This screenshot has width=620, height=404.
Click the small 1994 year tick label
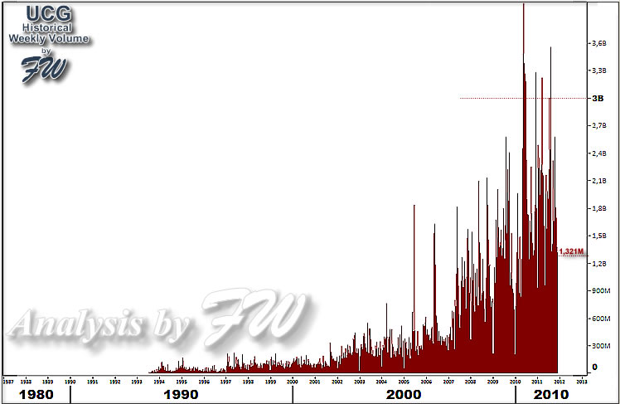click(159, 382)
